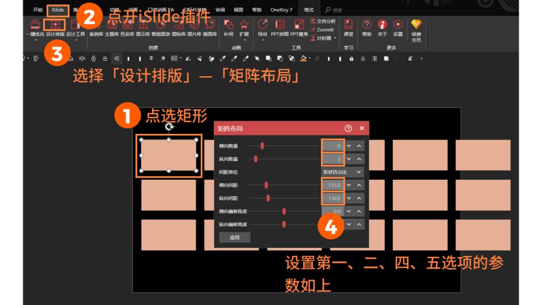The image size is (542, 305).
Task: Open the 图片库 picture library
Action: [194, 28]
